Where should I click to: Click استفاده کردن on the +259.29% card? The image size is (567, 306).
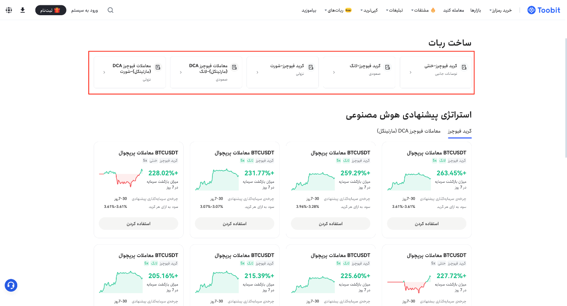[330, 223]
